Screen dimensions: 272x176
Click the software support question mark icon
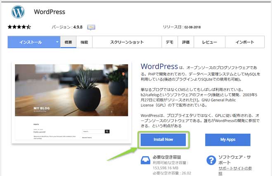coord(211,160)
